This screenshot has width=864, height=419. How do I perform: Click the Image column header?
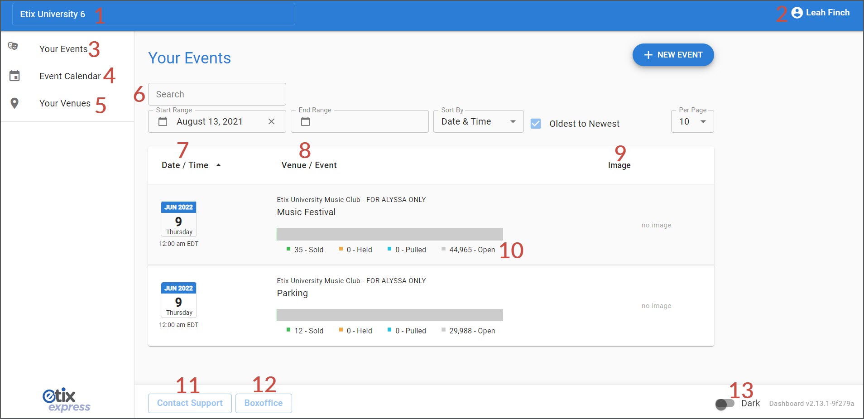point(619,165)
